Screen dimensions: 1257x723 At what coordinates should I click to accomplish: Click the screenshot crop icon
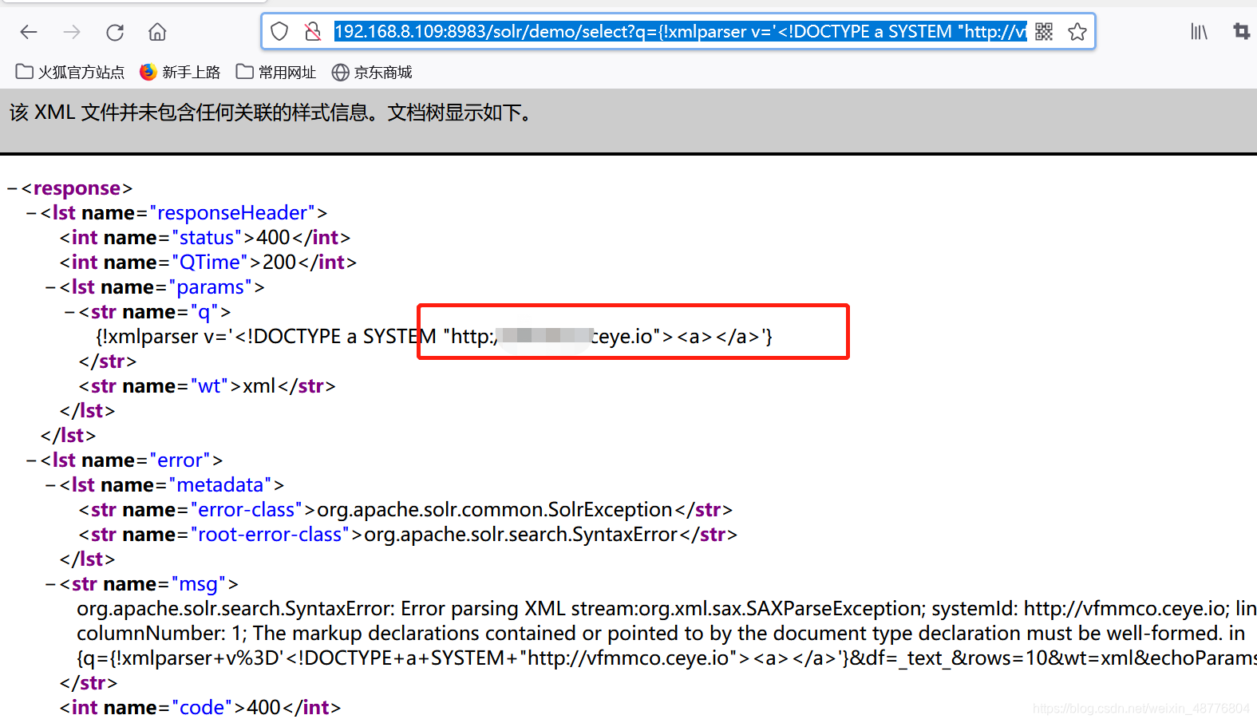[1242, 32]
